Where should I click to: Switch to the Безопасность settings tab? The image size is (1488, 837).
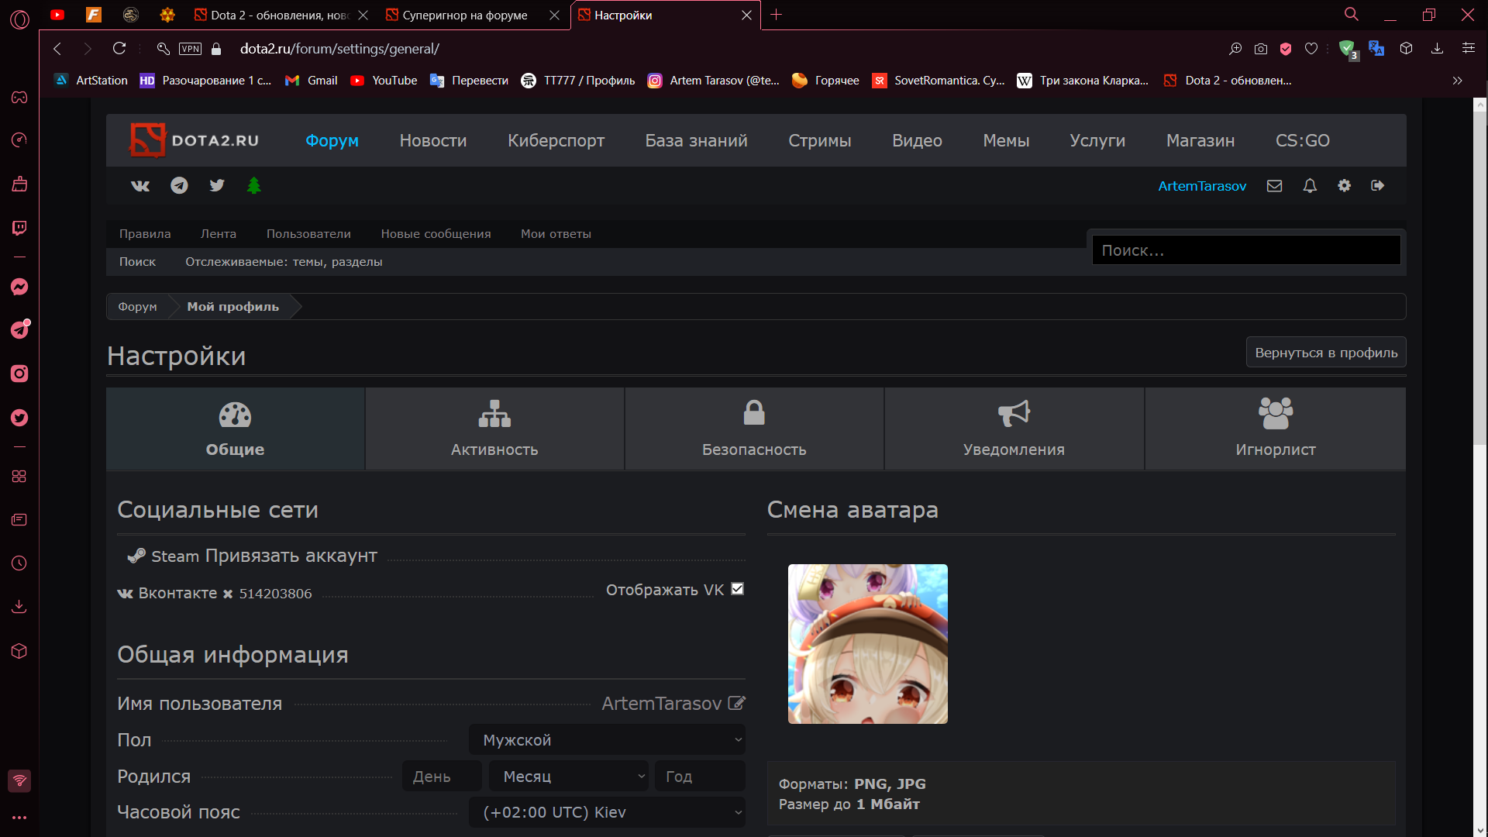(x=754, y=429)
